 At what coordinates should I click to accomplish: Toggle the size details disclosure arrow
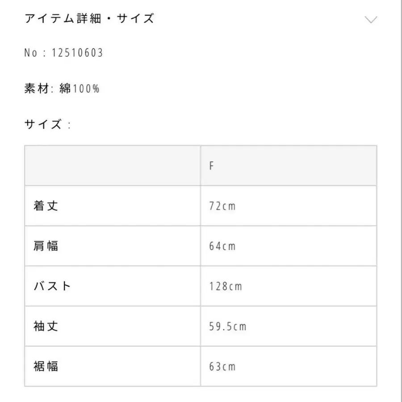pos(370,20)
